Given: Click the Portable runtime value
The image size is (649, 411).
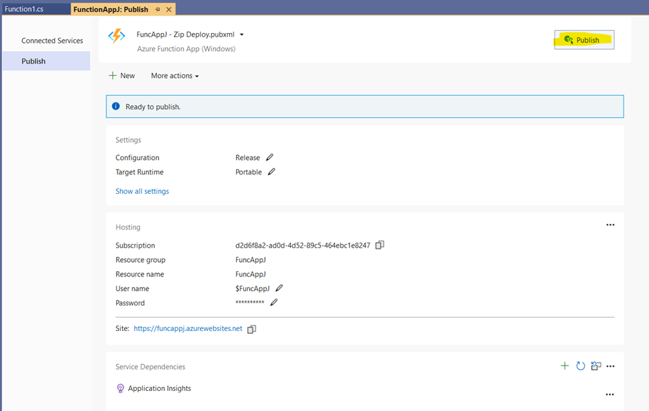Looking at the screenshot, I should click(x=249, y=172).
